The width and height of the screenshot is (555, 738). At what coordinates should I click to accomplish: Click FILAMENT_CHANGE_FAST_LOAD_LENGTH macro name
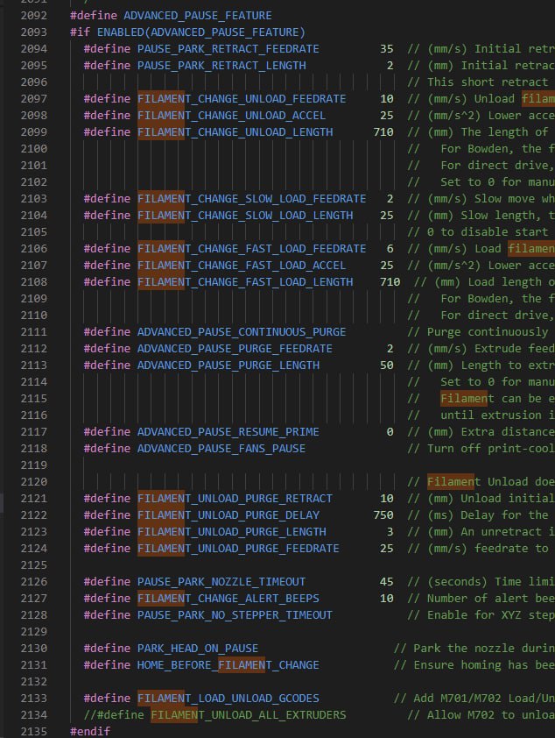pyautogui.click(x=245, y=282)
